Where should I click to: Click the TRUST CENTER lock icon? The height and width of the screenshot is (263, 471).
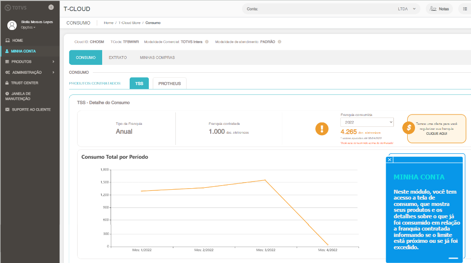pos(7,83)
